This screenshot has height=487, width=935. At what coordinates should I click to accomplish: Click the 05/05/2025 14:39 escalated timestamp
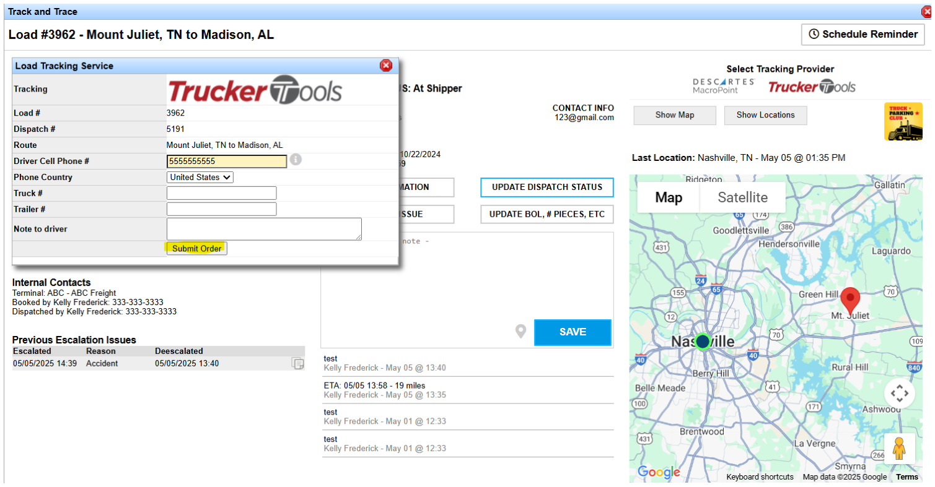pyautogui.click(x=45, y=363)
